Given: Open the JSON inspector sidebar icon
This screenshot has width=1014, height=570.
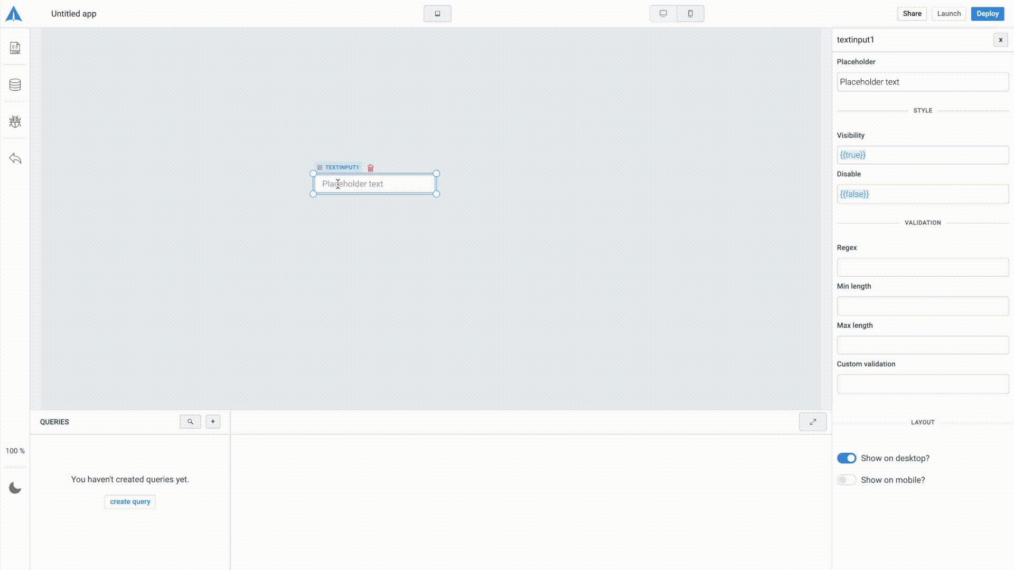Looking at the screenshot, I should point(15,48).
